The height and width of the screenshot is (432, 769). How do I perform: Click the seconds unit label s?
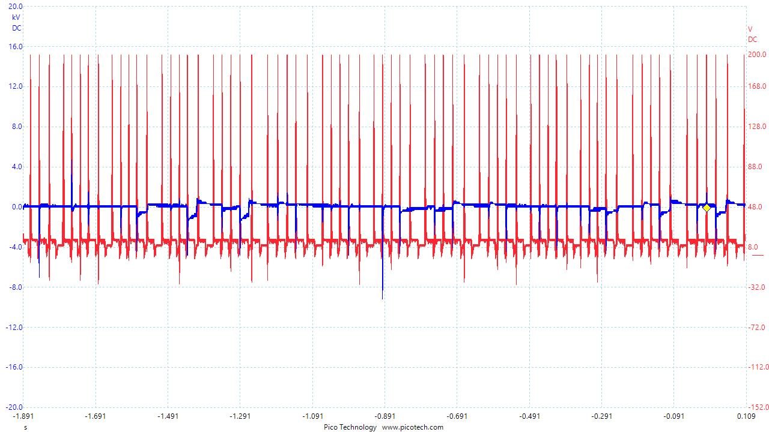25,427
